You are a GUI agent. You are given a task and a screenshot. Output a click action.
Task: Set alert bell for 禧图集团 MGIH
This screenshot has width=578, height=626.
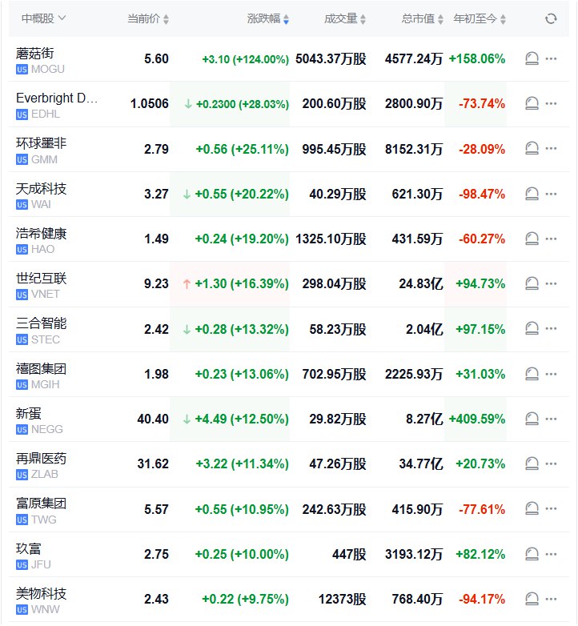tap(532, 374)
